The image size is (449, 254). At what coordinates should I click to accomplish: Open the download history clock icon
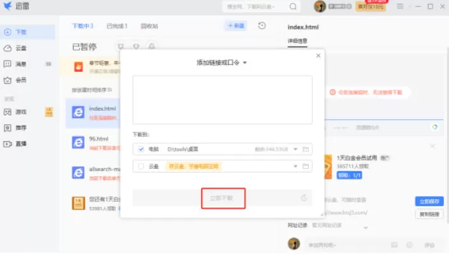tap(262, 25)
